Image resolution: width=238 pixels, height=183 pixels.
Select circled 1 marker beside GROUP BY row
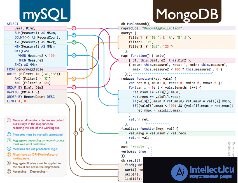point(74,87)
